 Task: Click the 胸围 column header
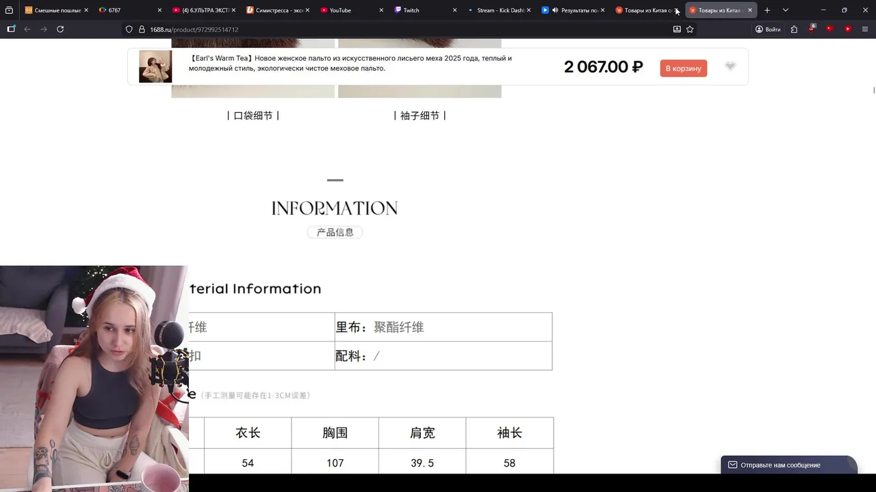click(x=335, y=433)
